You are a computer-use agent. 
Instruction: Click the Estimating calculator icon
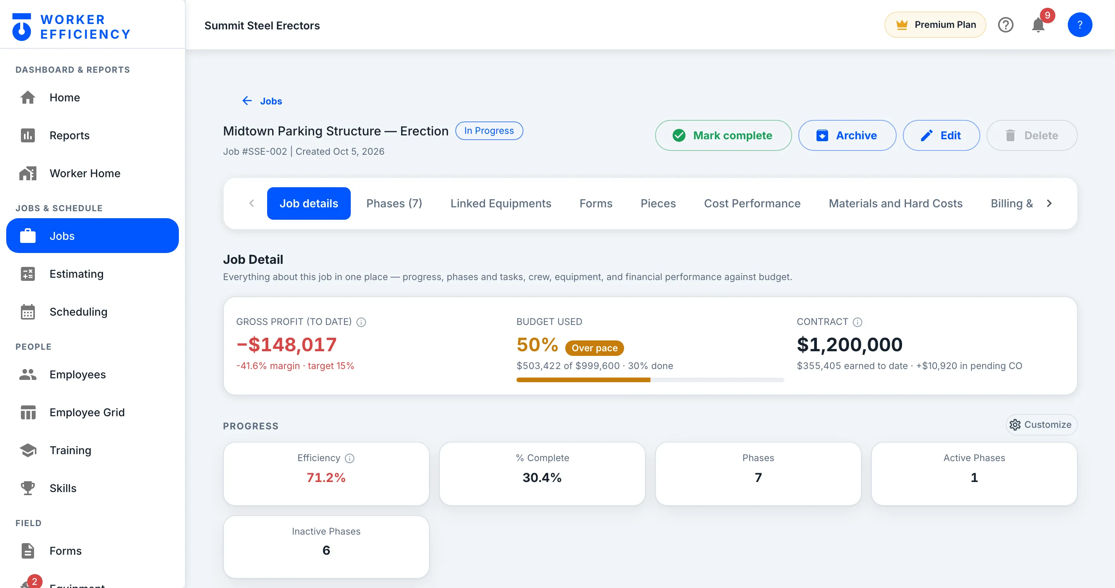pyautogui.click(x=28, y=273)
